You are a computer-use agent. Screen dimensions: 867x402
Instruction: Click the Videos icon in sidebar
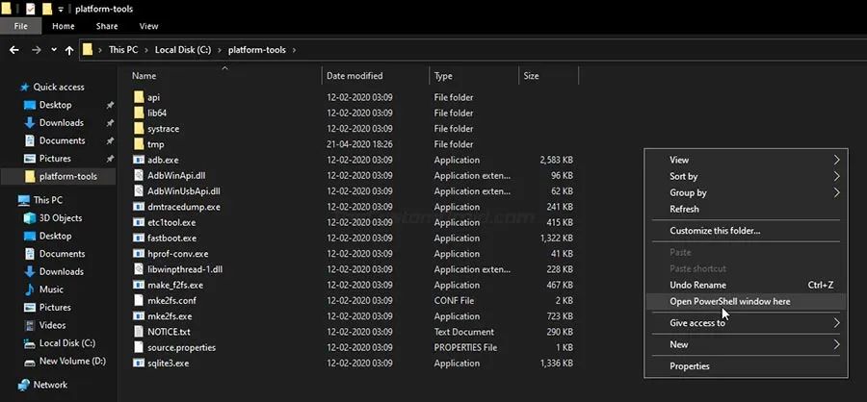point(29,325)
